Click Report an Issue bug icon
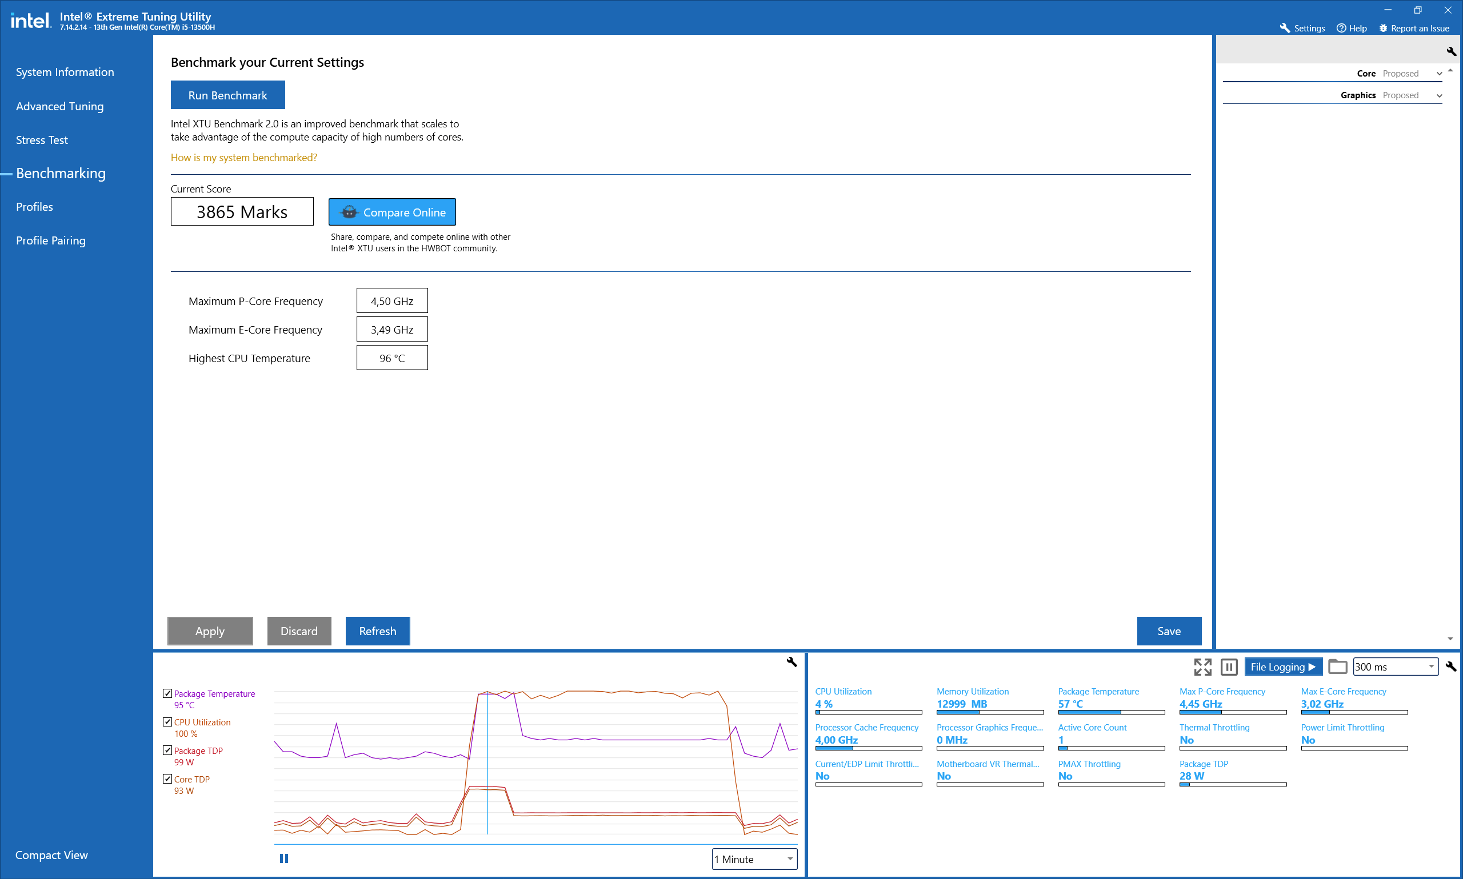Viewport: 1463px width, 879px height. click(1383, 28)
